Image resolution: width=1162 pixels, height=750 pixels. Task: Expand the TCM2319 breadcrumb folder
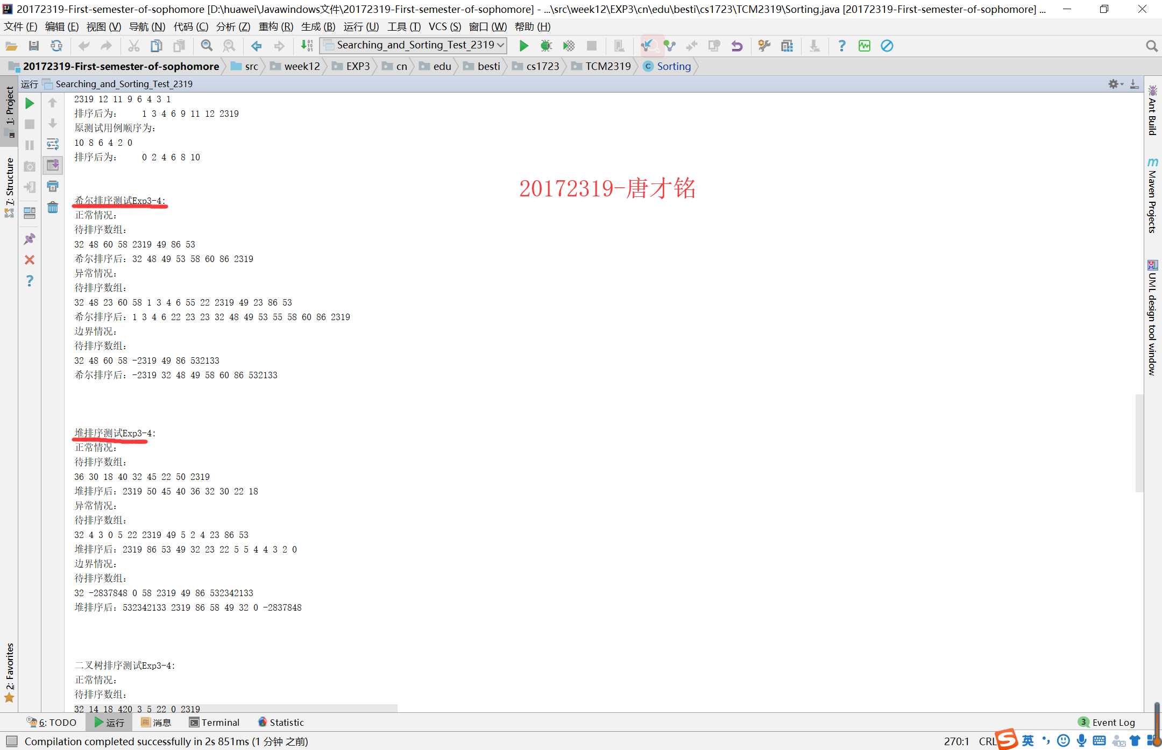pos(601,66)
